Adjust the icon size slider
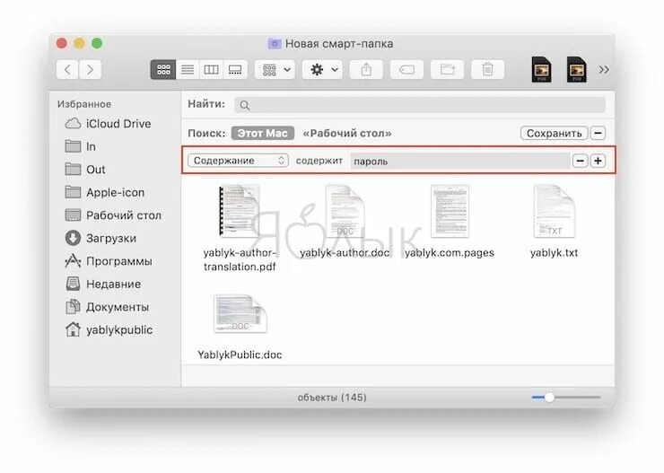The height and width of the screenshot is (473, 664). [x=566, y=398]
